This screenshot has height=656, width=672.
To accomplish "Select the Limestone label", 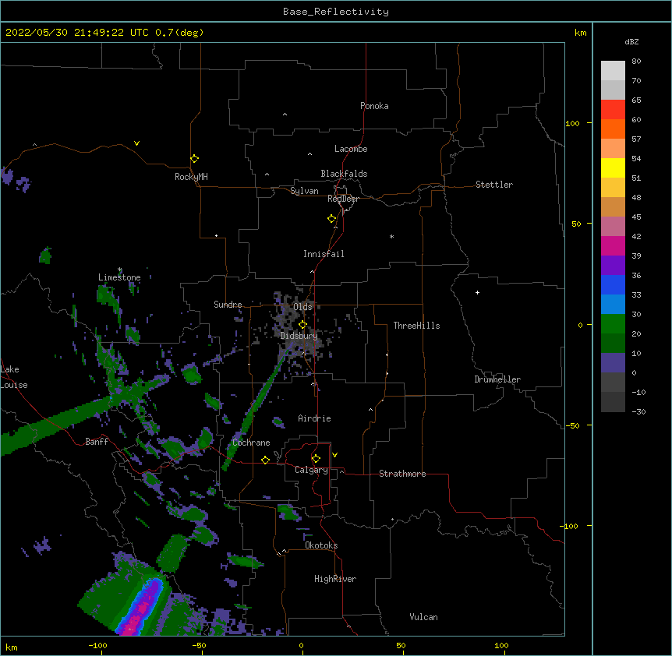I will click(119, 277).
